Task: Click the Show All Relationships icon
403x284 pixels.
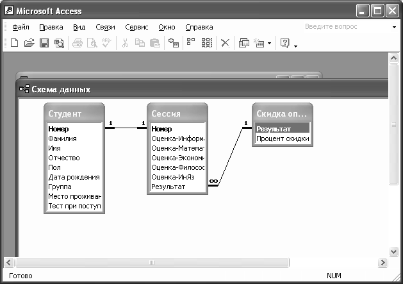Action: tap(207, 43)
